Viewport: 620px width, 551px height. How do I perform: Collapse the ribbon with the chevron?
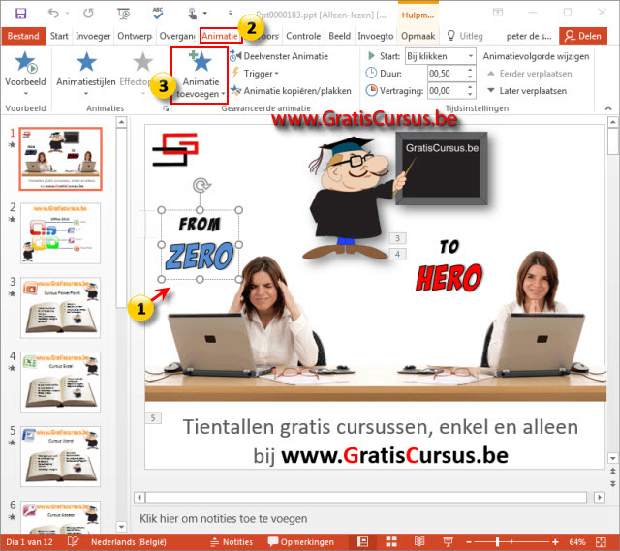click(608, 108)
